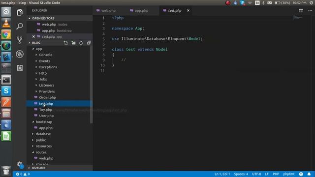
Task: Launch VLC media player from dock
Action: pos(6,23)
